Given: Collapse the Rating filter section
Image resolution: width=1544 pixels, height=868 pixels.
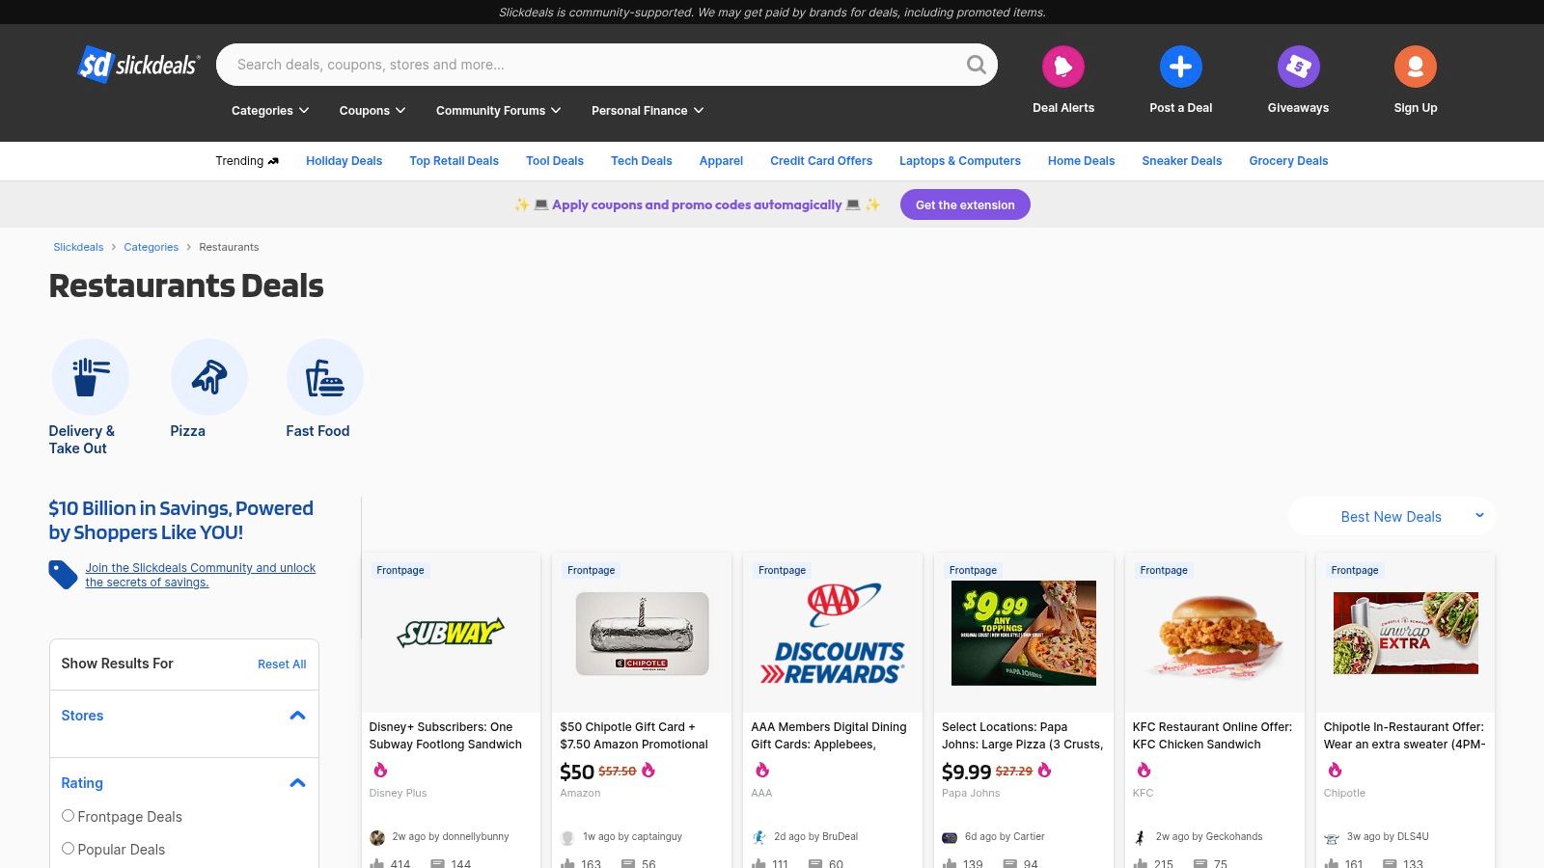Looking at the screenshot, I should [x=295, y=782].
